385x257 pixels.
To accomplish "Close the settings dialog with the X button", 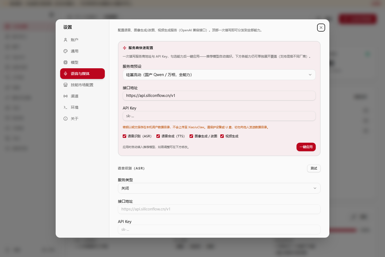I will tap(321, 28).
